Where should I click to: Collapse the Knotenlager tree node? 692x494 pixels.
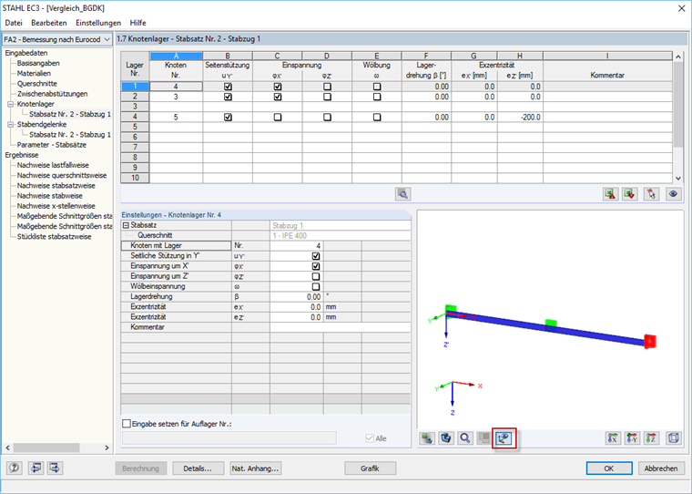click(11, 104)
